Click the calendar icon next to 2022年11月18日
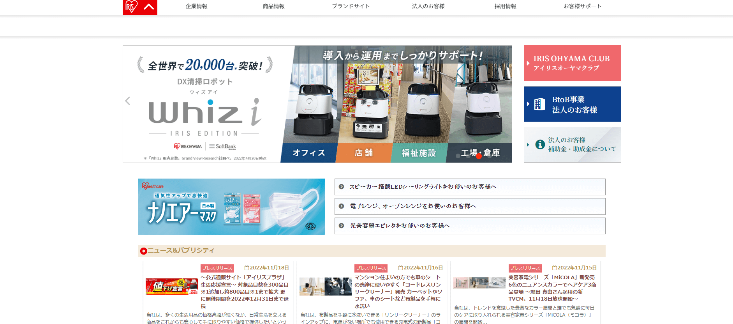The width and height of the screenshot is (733, 324). tap(247, 268)
